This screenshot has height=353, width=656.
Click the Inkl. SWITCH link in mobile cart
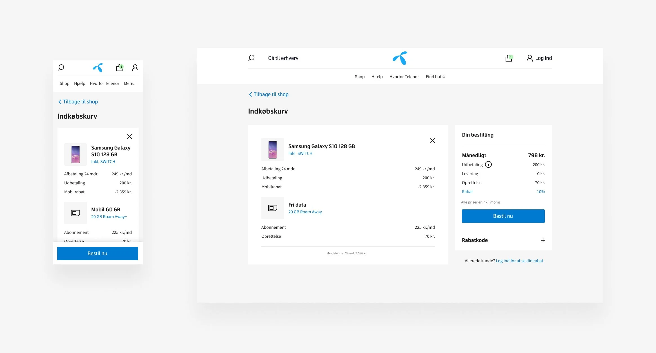pyautogui.click(x=103, y=162)
